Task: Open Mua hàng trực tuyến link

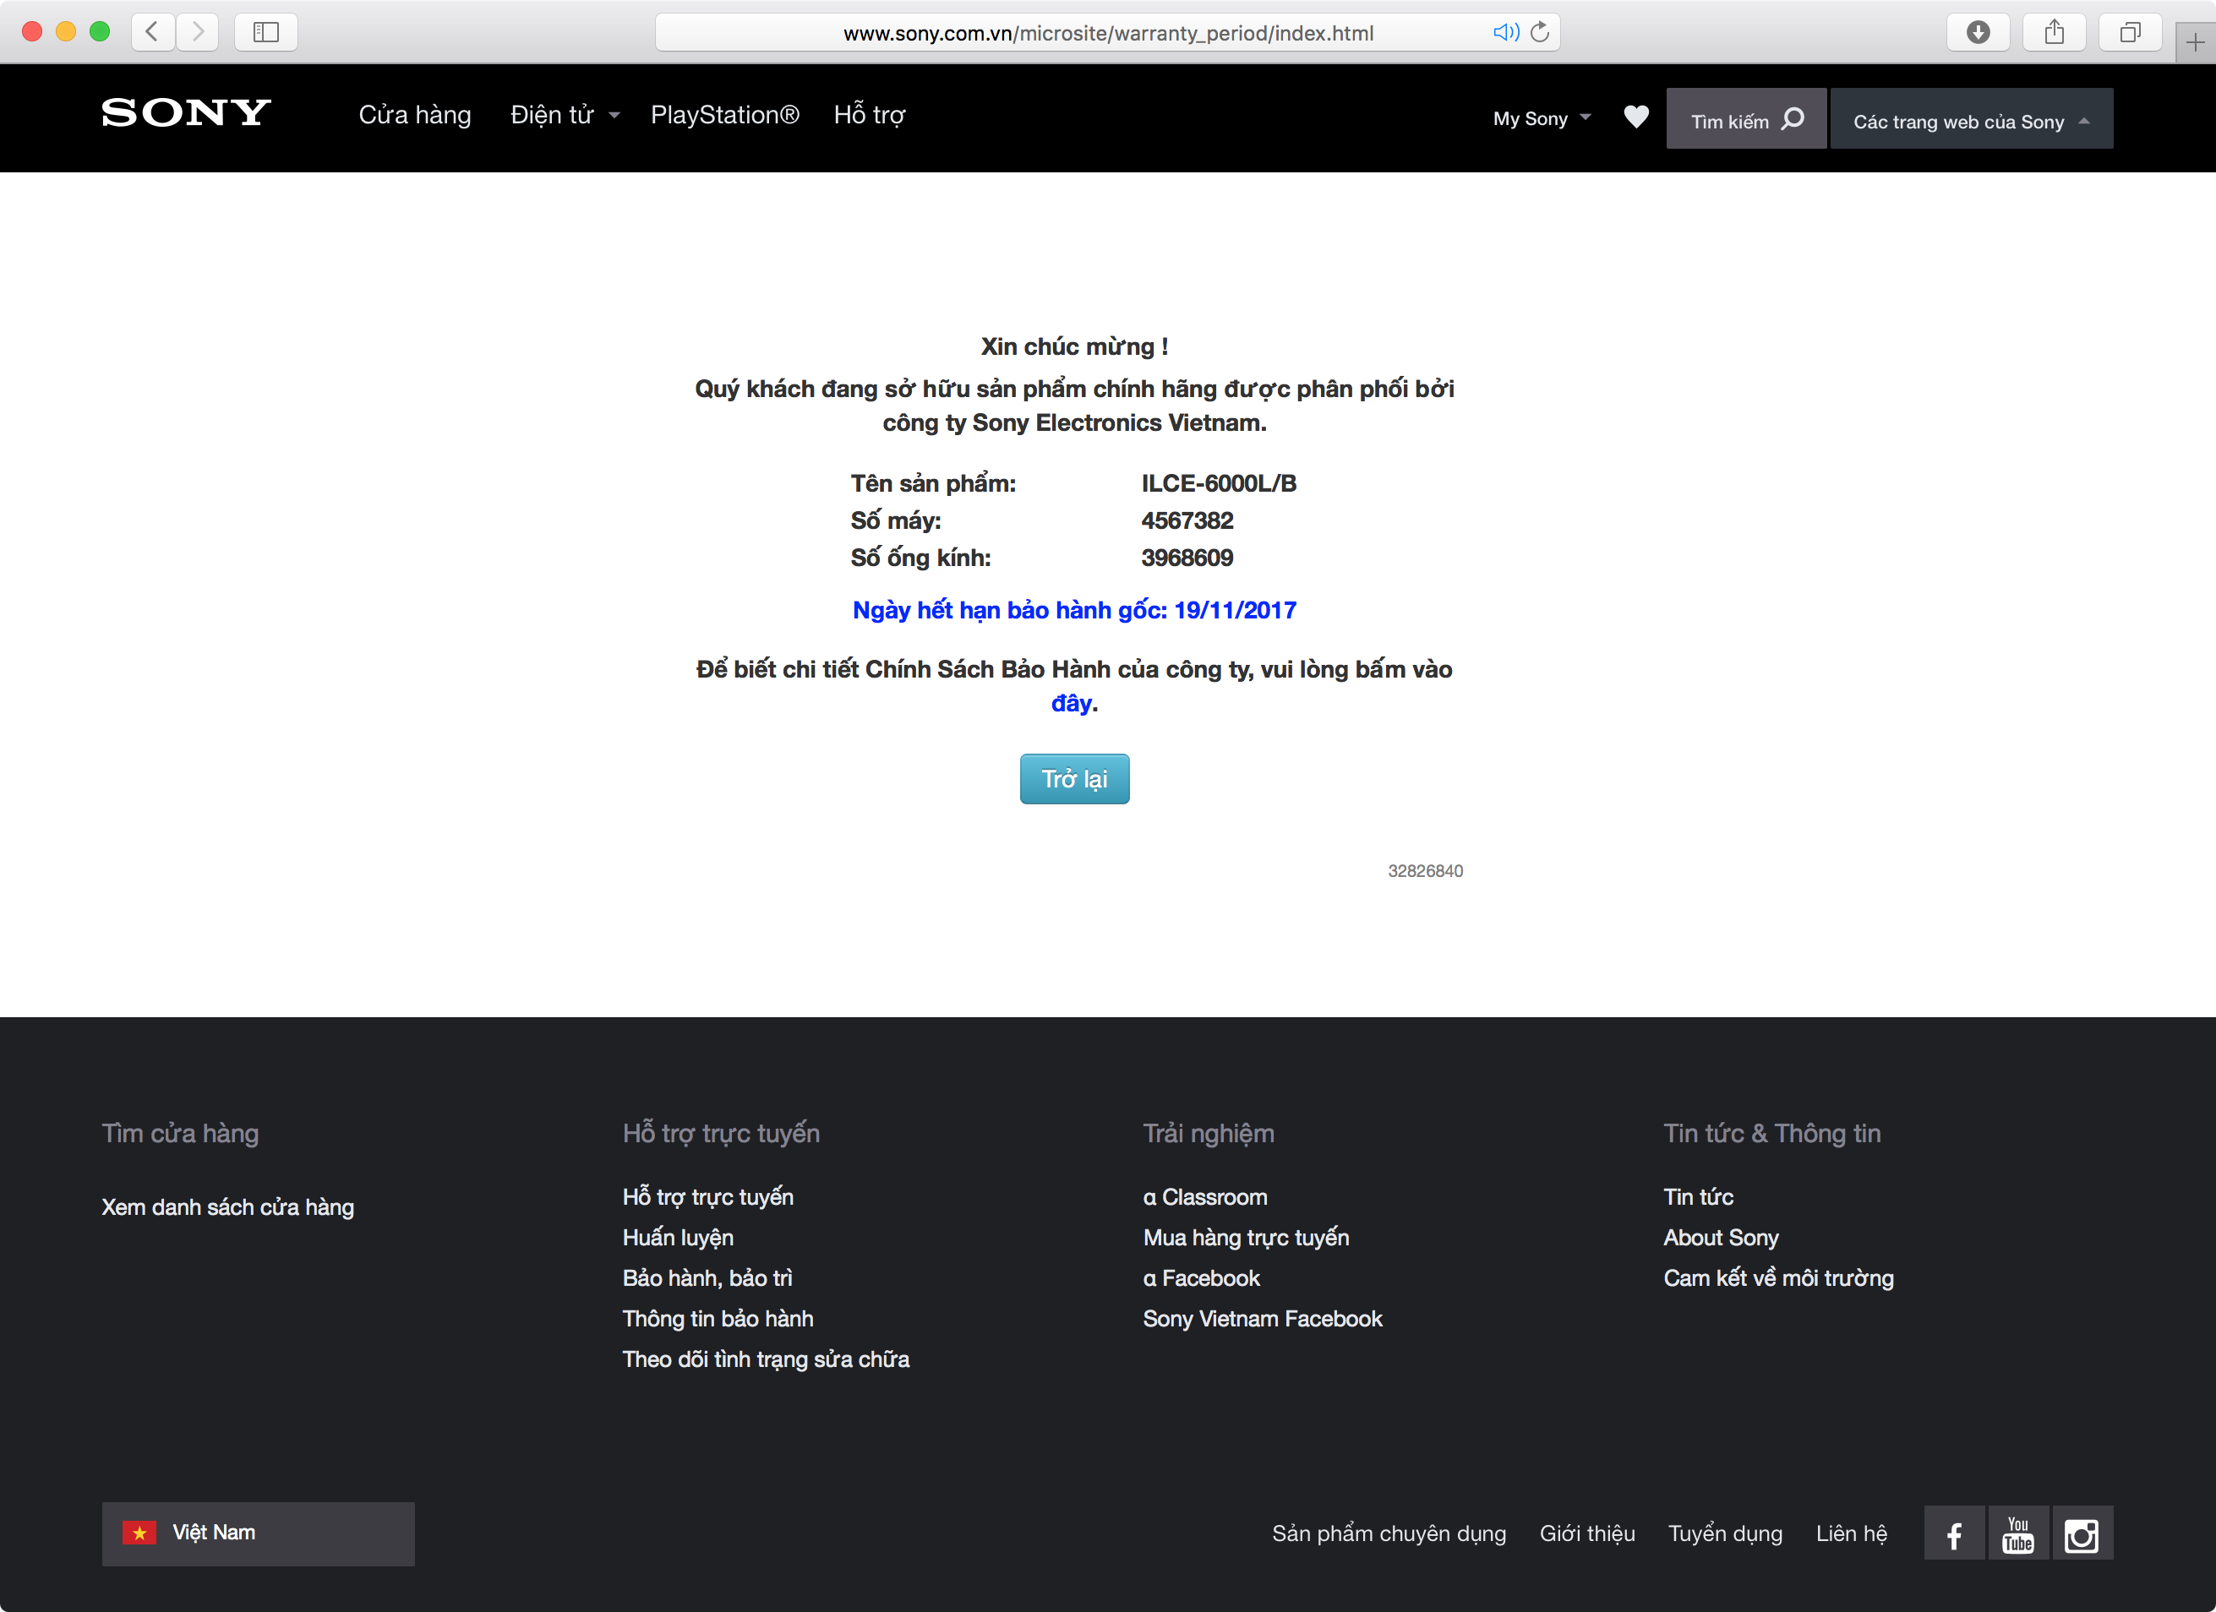Action: click(x=1246, y=1238)
